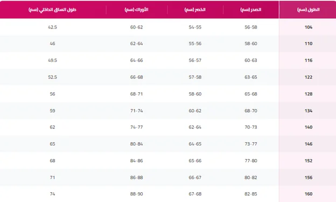Screen dimensions: 336x202
Task: Click the الطول (سم) column header
Action: pyautogui.click(x=308, y=10)
